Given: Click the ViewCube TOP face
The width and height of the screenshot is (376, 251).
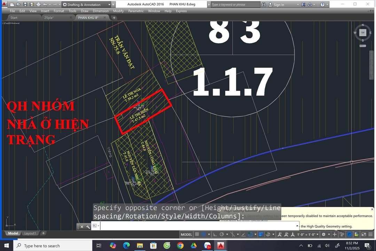Looking at the screenshot, I should [362, 32].
